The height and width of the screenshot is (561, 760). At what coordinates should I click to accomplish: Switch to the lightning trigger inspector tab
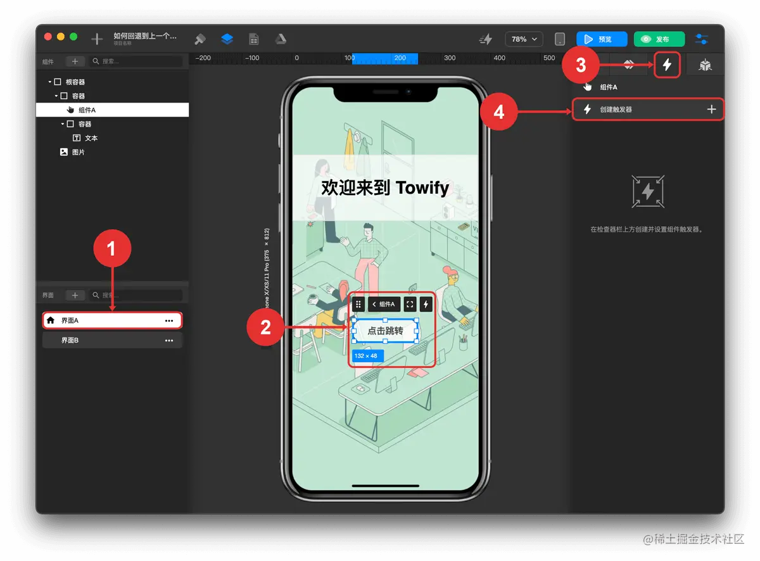point(667,65)
